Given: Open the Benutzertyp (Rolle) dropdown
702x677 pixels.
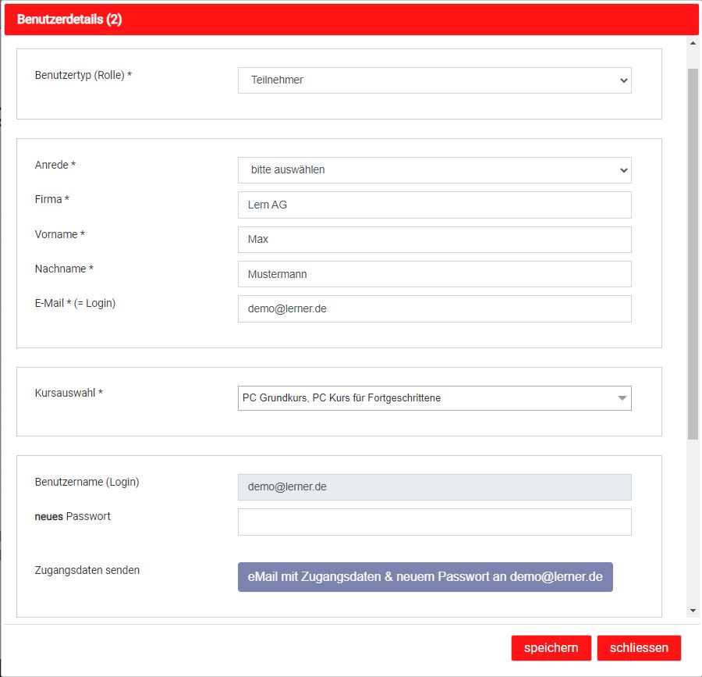Looking at the screenshot, I should point(434,80).
